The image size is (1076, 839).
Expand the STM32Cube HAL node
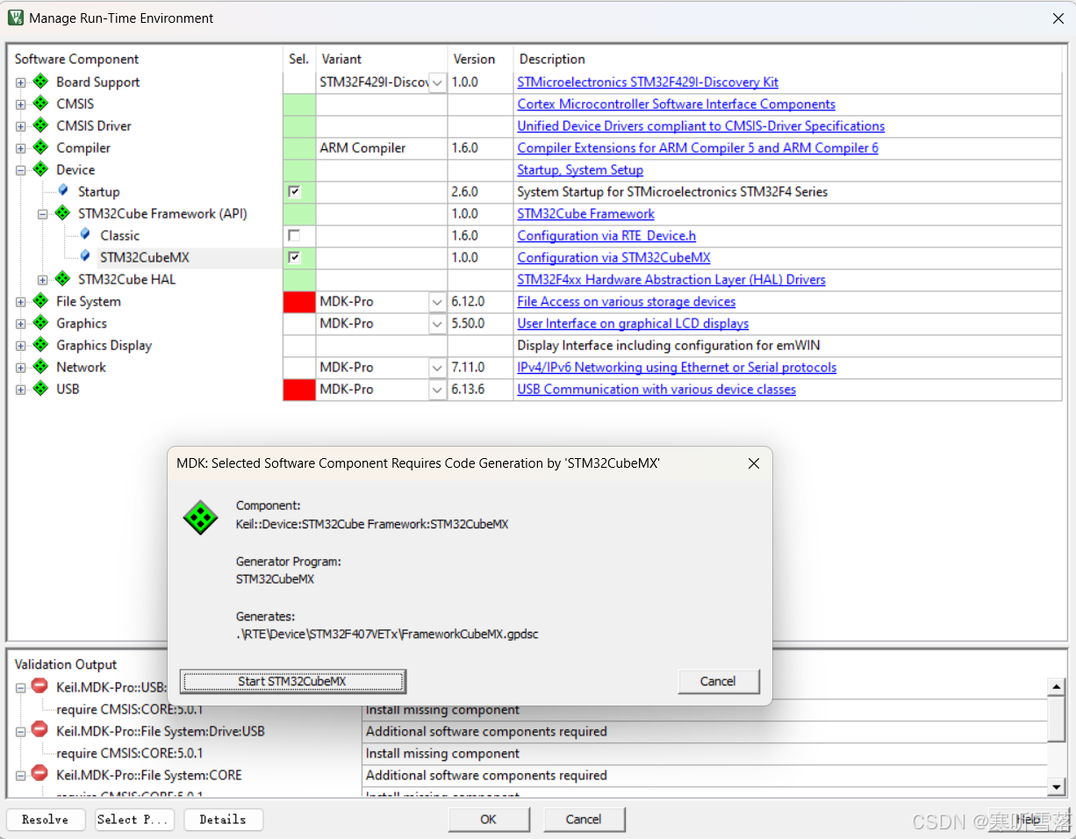pyautogui.click(x=42, y=280)
